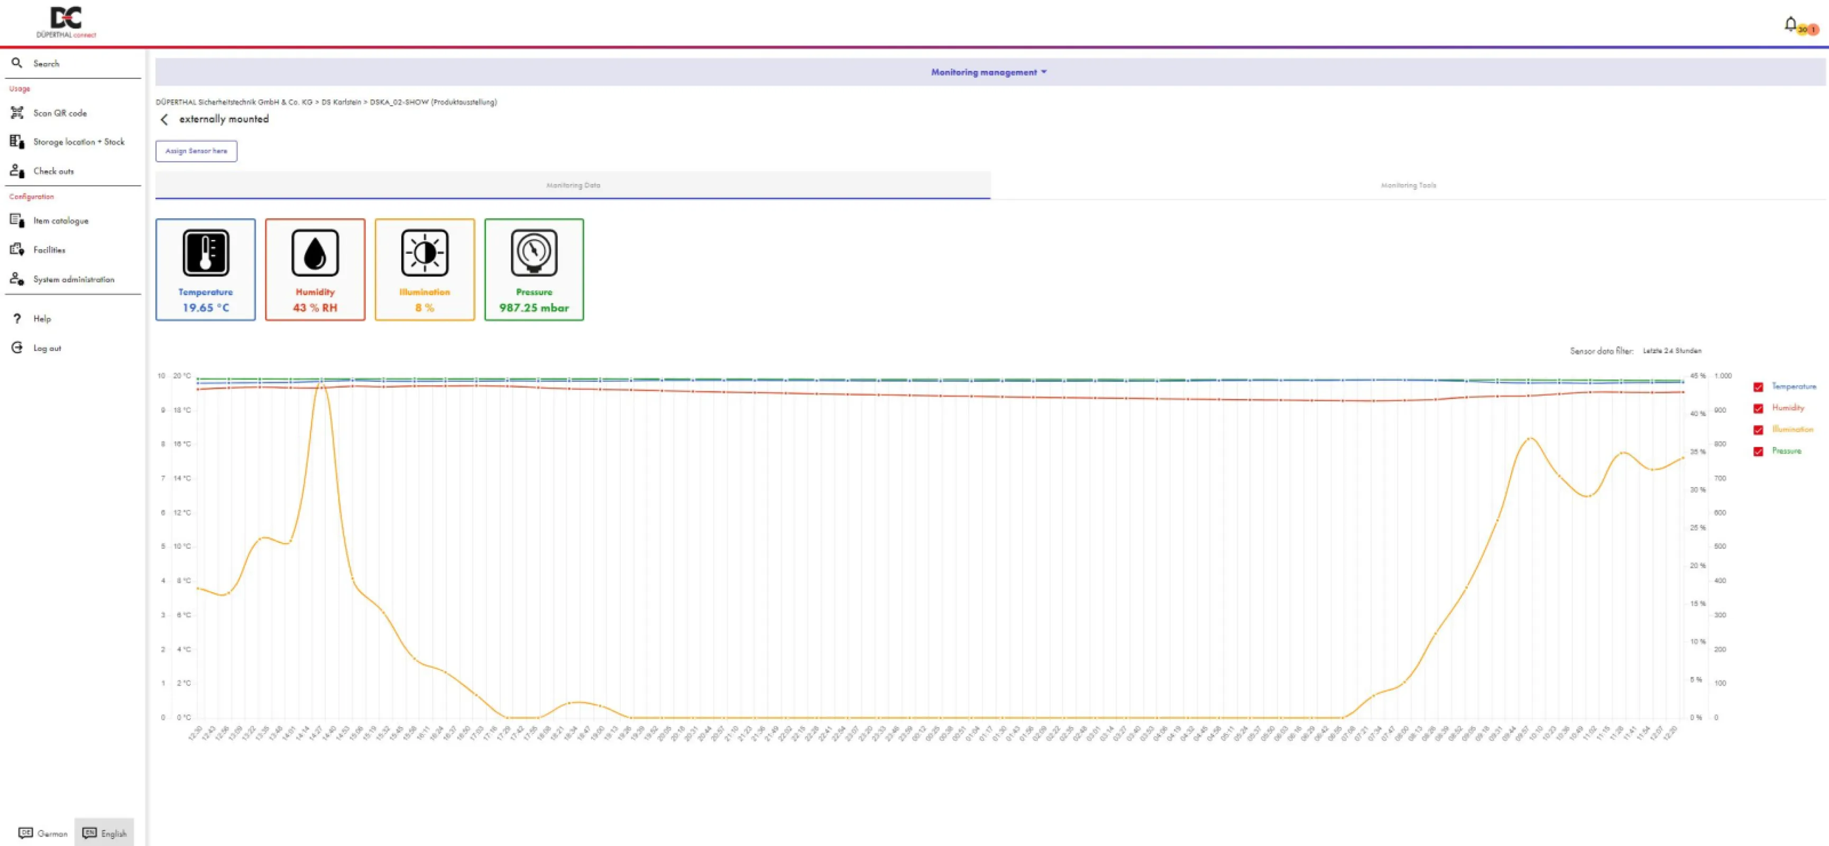Open the notifications bell

1790,23
